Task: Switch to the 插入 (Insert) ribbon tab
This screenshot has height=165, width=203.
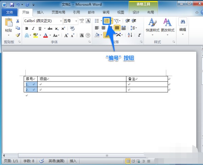Action: [40, 13]
